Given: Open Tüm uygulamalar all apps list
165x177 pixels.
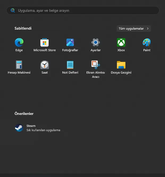Looking at the screenshot, I should 134,29.
